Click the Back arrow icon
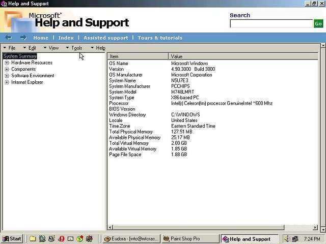Viewport: 326px width, 244px height. point(8,38)
